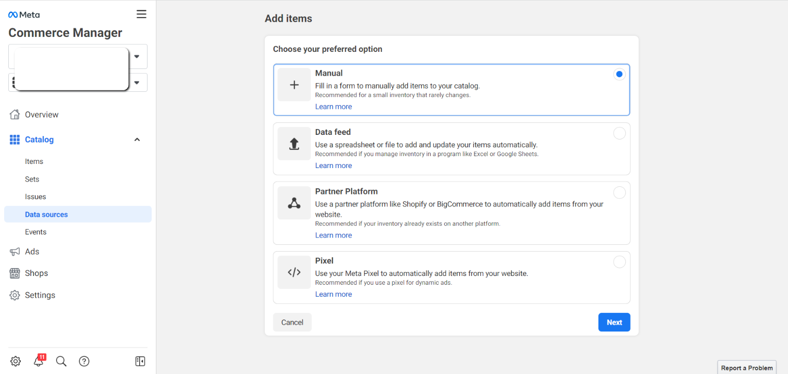Collapse the Catalog section chevron
The image size is (788, 374).
point(137,140)
